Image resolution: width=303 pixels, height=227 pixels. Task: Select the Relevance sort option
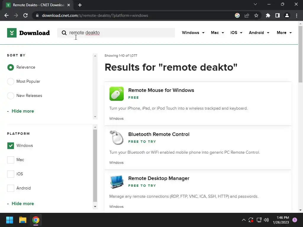pyautogui.click(x=11, y=67)
